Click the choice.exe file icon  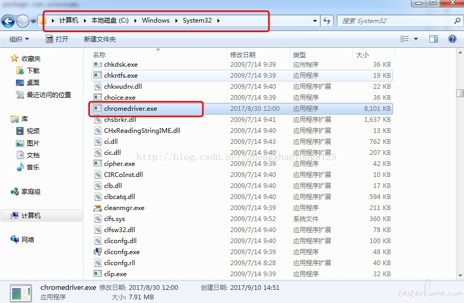(x=98, y=97)
